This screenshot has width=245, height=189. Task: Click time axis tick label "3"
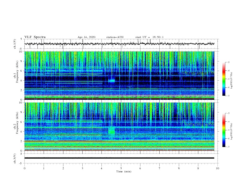(x=82, y=168)
